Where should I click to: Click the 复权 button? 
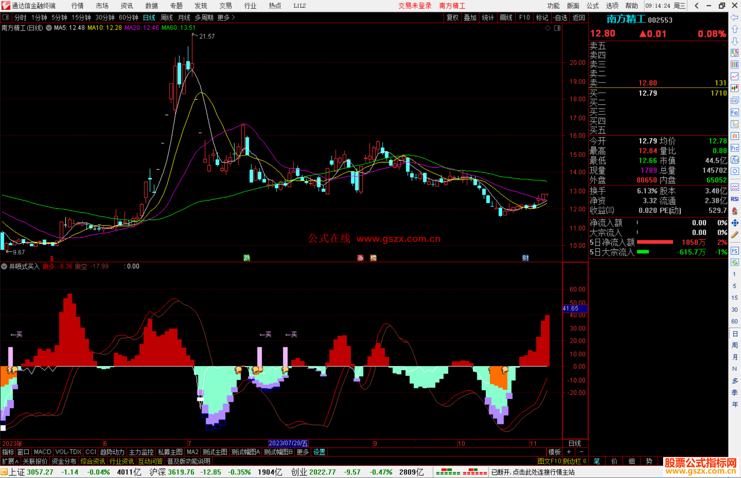tap(452, 17)
